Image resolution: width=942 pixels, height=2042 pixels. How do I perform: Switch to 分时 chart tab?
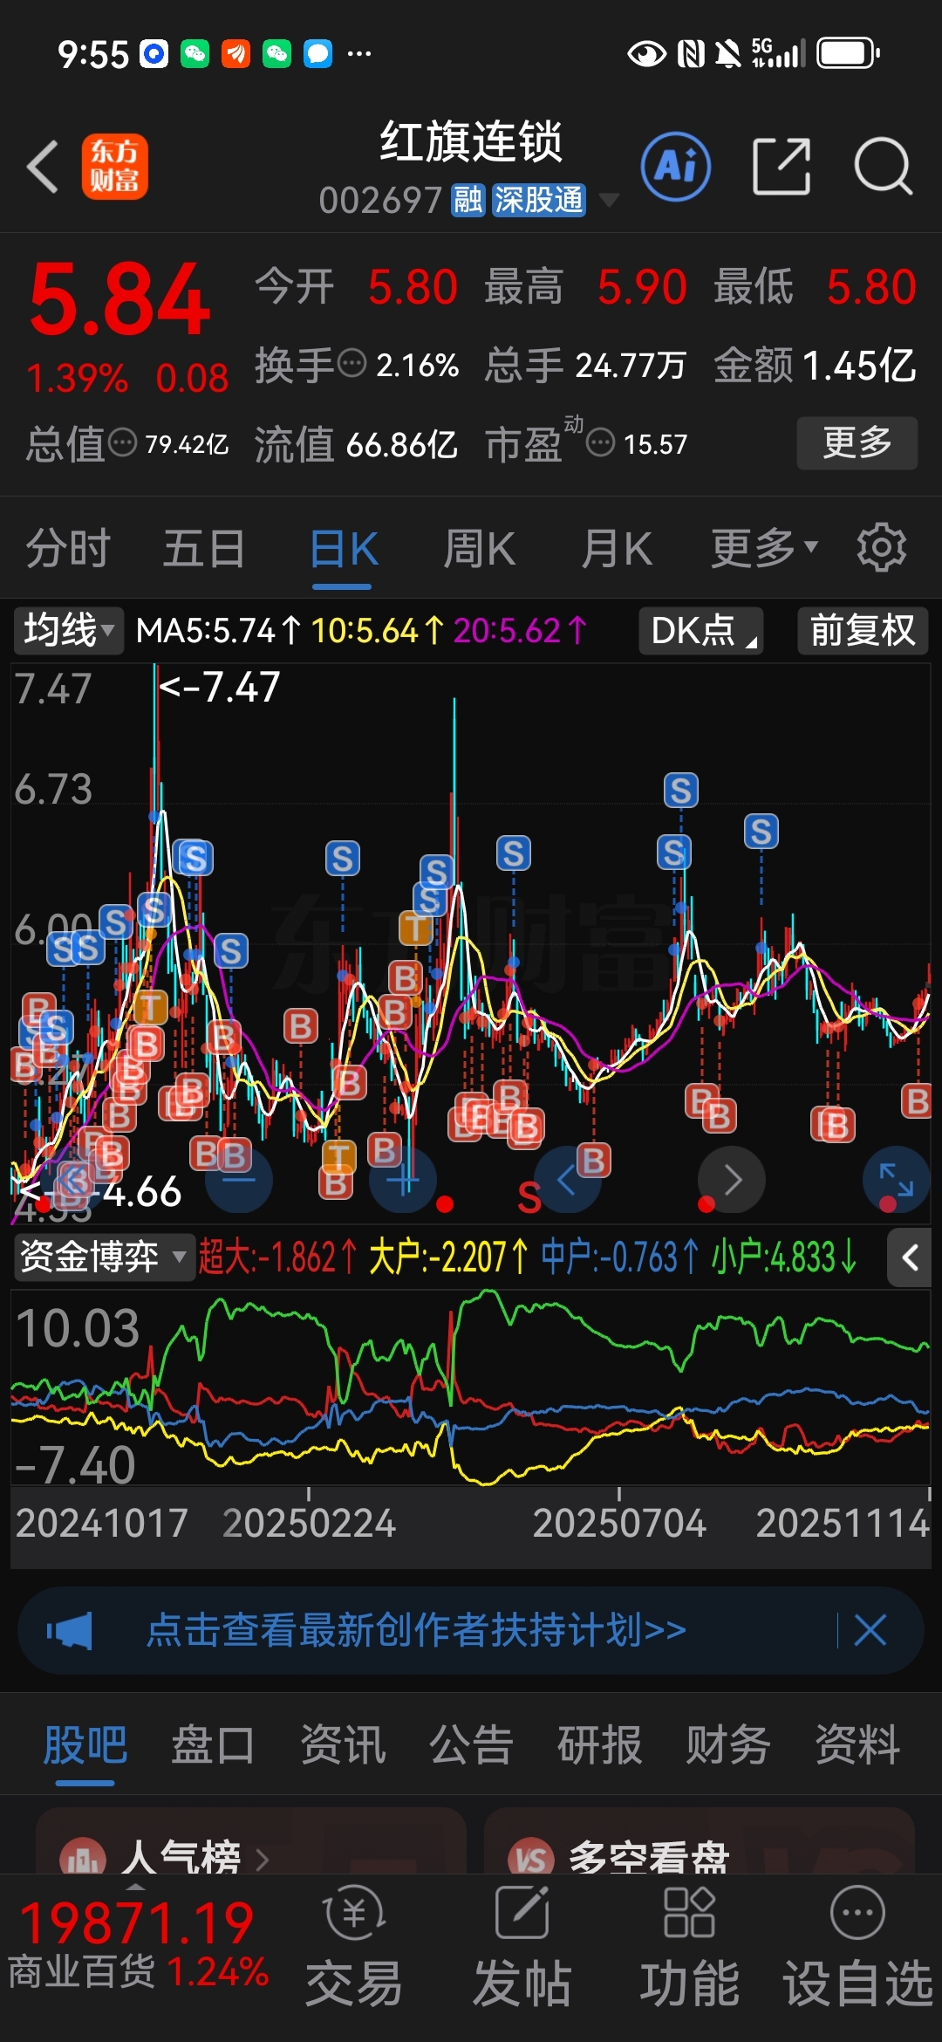[x=67, y=548]
